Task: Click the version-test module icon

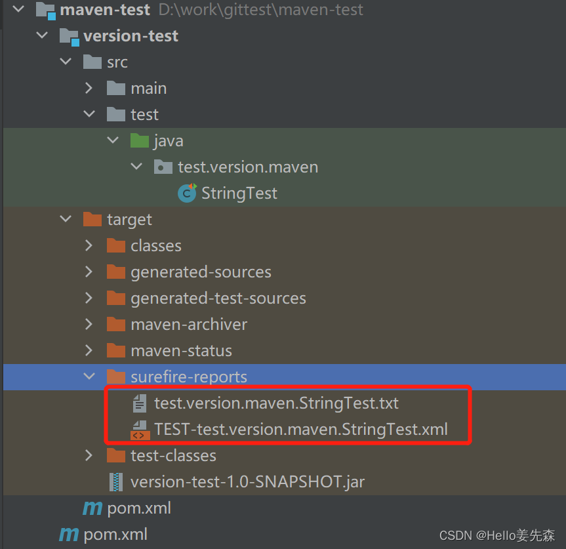Action: click(x=69, y=36)
